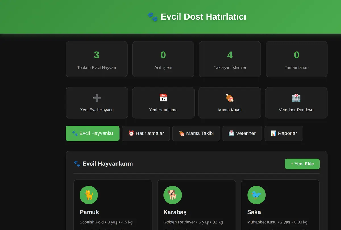Click the Yeni Evcil Hayvan label
Viewport: 341px width, 230px height.
click(97, 110)
